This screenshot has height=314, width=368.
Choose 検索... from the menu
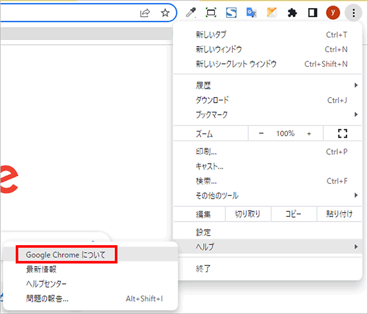point(268,181)
